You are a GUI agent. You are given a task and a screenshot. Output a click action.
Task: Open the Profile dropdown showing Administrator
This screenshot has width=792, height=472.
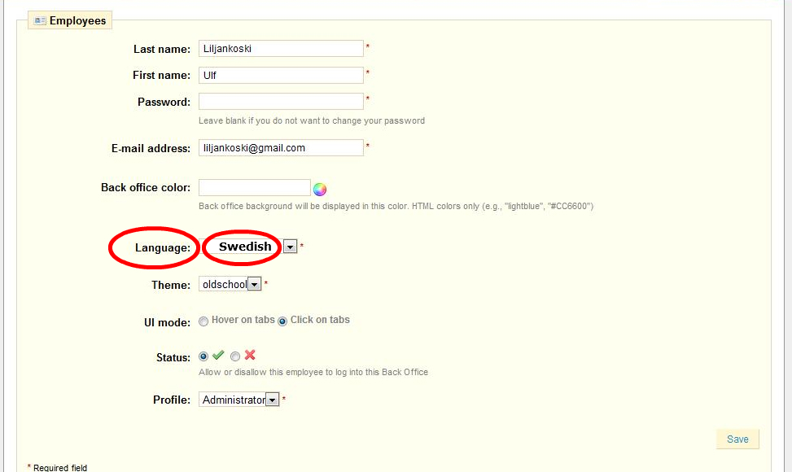239,400
